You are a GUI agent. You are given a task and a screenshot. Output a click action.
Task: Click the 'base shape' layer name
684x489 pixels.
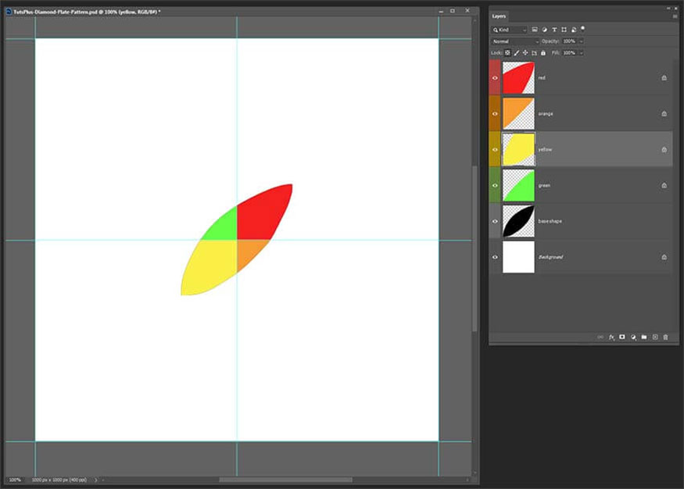point(550,221)
